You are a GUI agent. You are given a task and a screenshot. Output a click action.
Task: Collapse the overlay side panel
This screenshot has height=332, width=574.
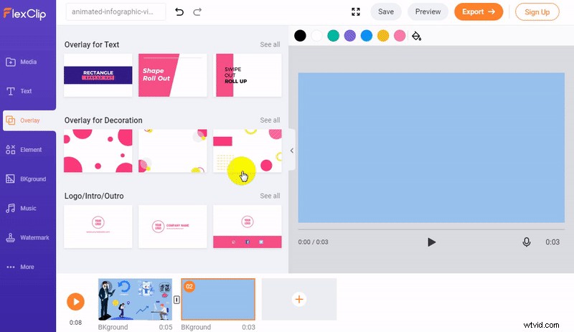(x=292, y=151)
